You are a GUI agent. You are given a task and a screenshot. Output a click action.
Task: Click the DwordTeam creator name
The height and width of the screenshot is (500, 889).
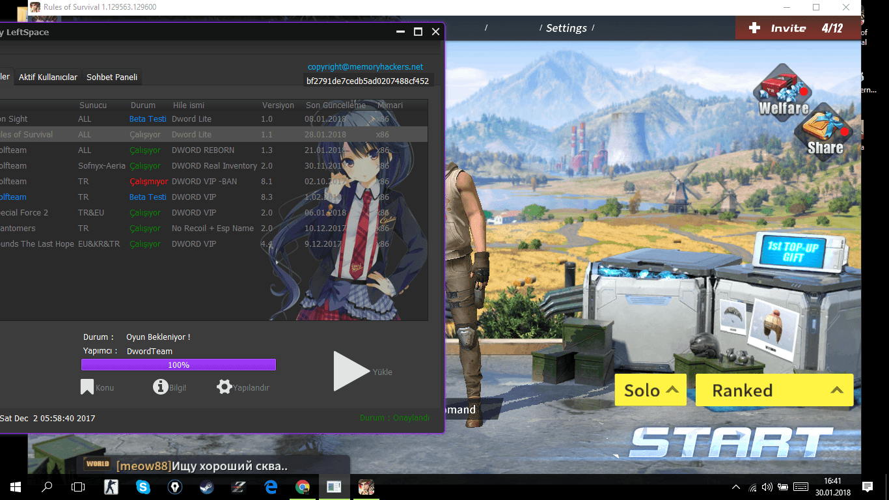tap(150, 351)
